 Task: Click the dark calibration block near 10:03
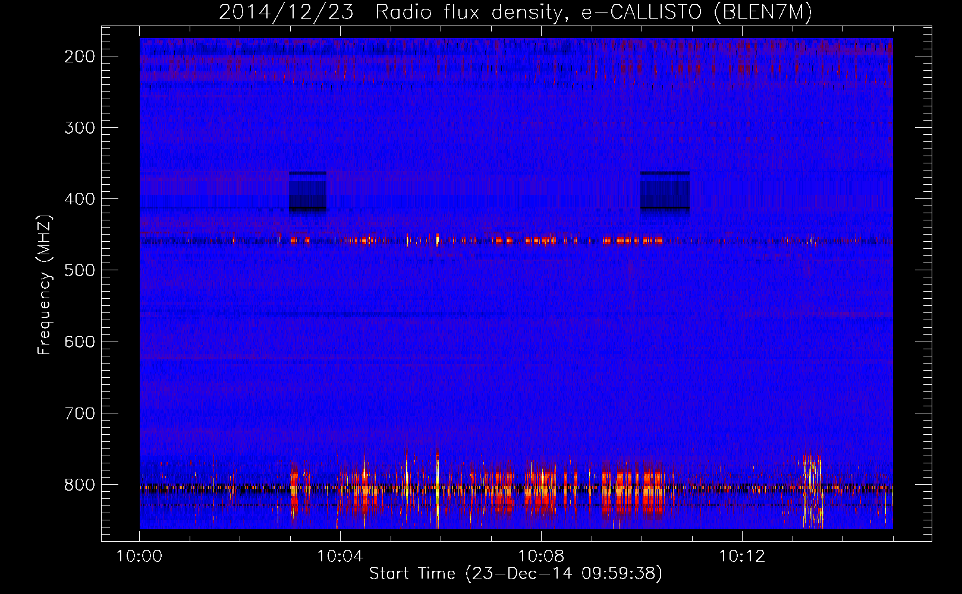(307, 191)
